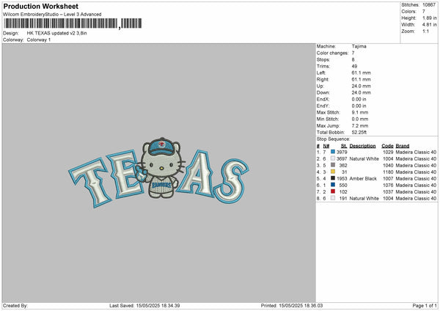Click the Hello Kitty embroidery figure
This screenshot has height=311, width=440.
pyautogui.click(x=161, y=167)
